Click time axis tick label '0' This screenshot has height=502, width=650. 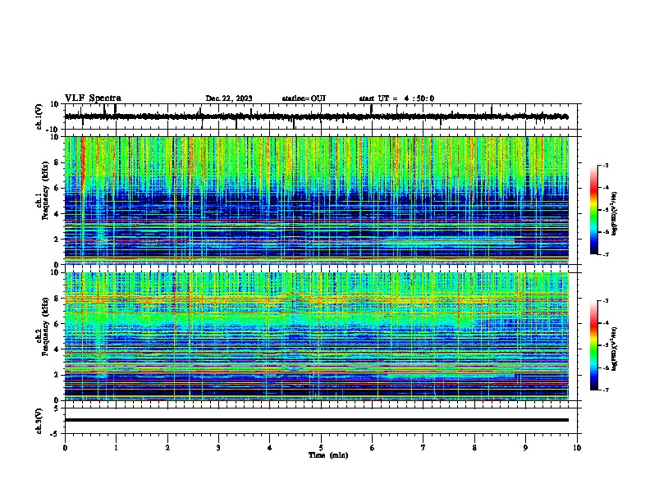tap(65, 448)
